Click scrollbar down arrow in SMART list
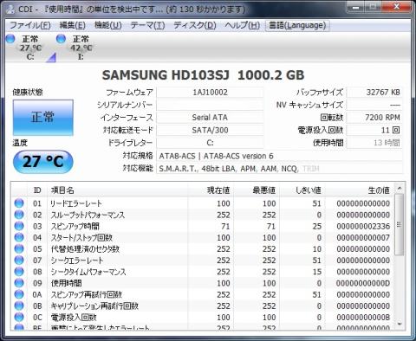 [x=400, y=325]
